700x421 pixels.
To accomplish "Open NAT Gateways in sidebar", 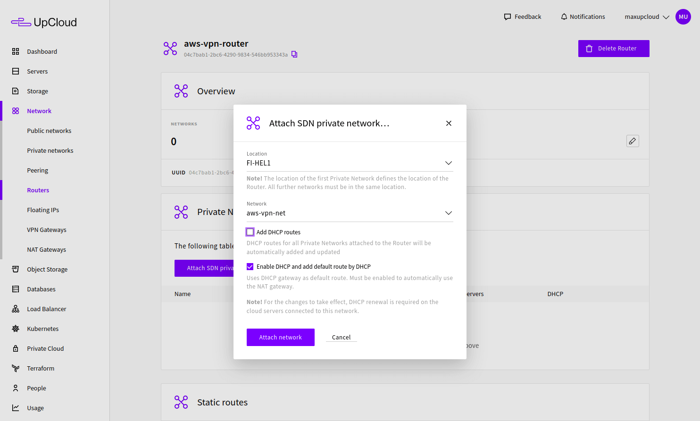I will (x=47, y=249).
